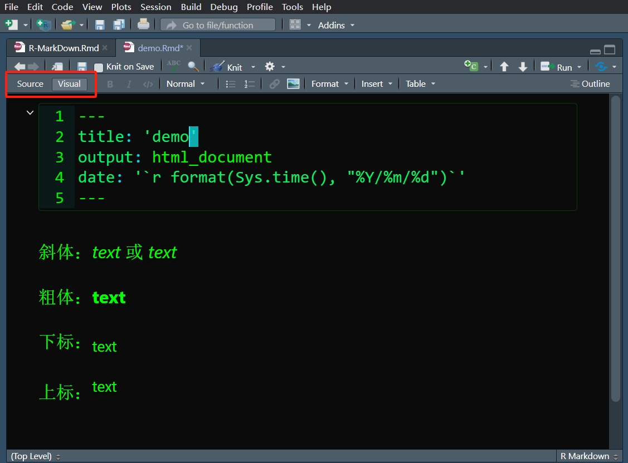Focus the Go to file/function field
628x463 pixels.
(x=218, y=25)
